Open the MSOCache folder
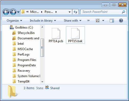129x101 pixels. coord(25,49)
